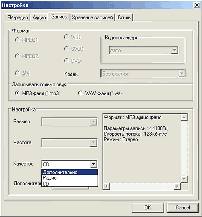The image size is (202, 217).
Task: Select the MP3 файл radio button
Action: pyautogui.click(x=17, y=93)
